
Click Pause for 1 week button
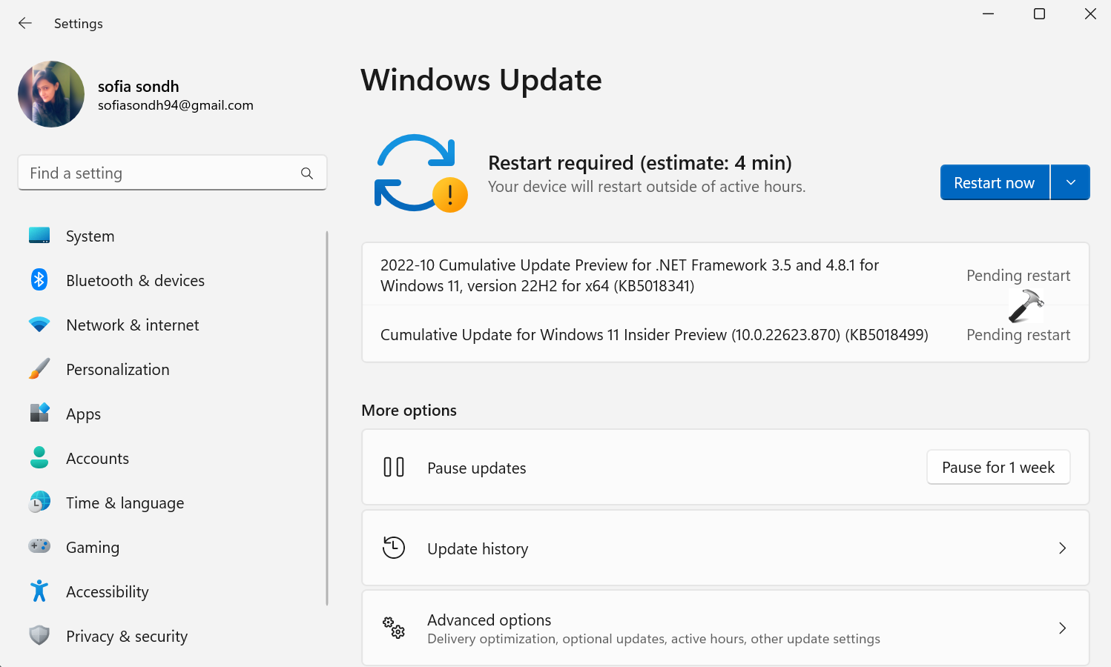coord(998,468)
